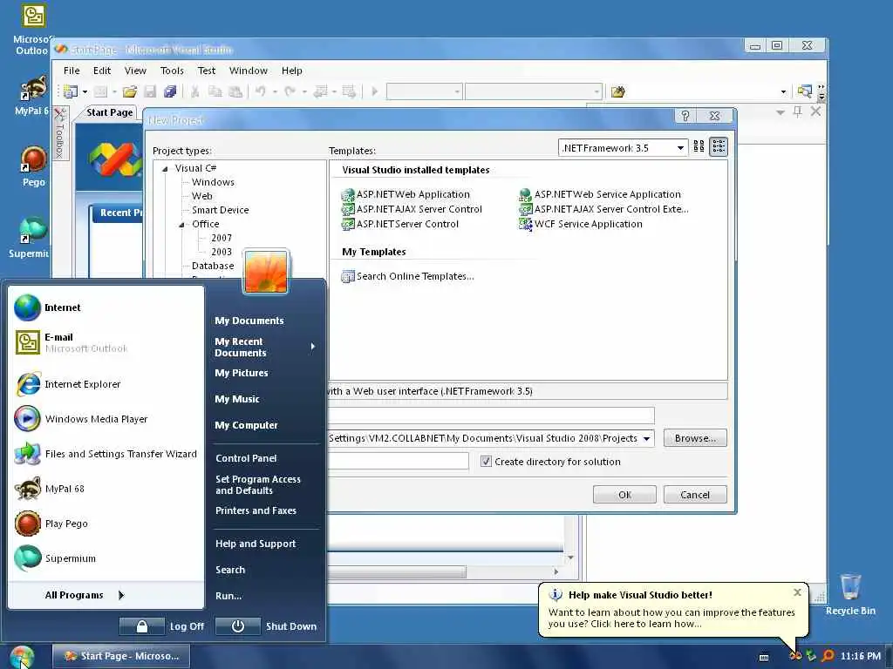Switch templates to small icons view
The width and height of the screenshot is (893, 669).
tap(719, 146)
